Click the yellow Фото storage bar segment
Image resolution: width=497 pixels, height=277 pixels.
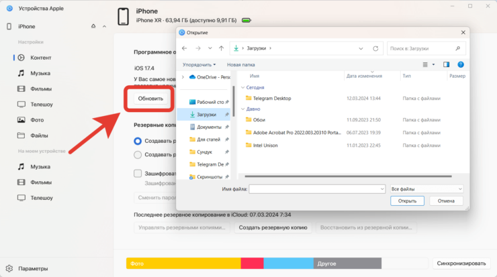pyautogui.click(x=183, y=264)
